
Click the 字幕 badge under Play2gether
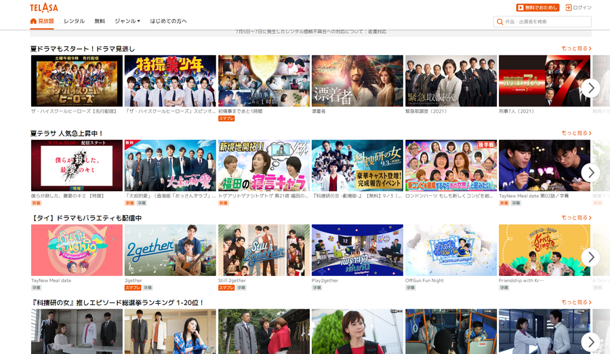317,288
